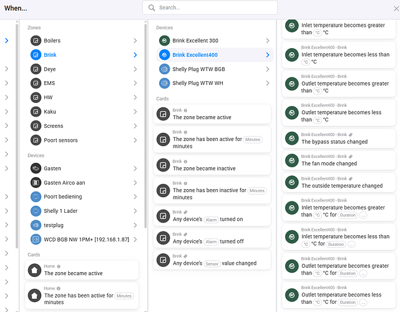Viewport: 400px width, 312px height.
Task: Click the EMS zone icon
Action: (x=36, y=83)
